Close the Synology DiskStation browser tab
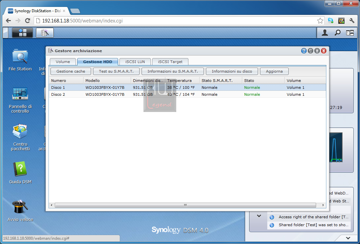 [64, 11]
